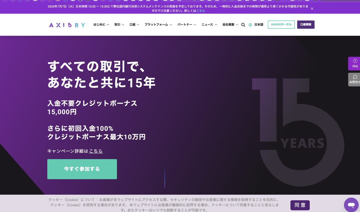
Task: Expand the 取引 menu
Action: tap(119, 25)
